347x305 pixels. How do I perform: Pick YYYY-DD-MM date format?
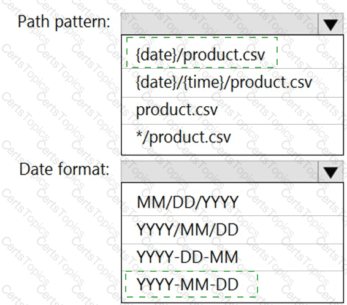pyautogui.click(x=232, y=257)
